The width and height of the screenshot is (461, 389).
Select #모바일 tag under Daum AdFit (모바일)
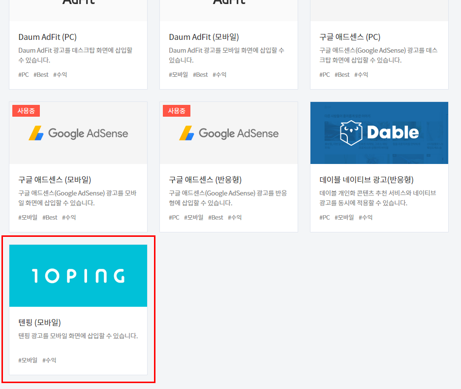[x=179, y=75]
